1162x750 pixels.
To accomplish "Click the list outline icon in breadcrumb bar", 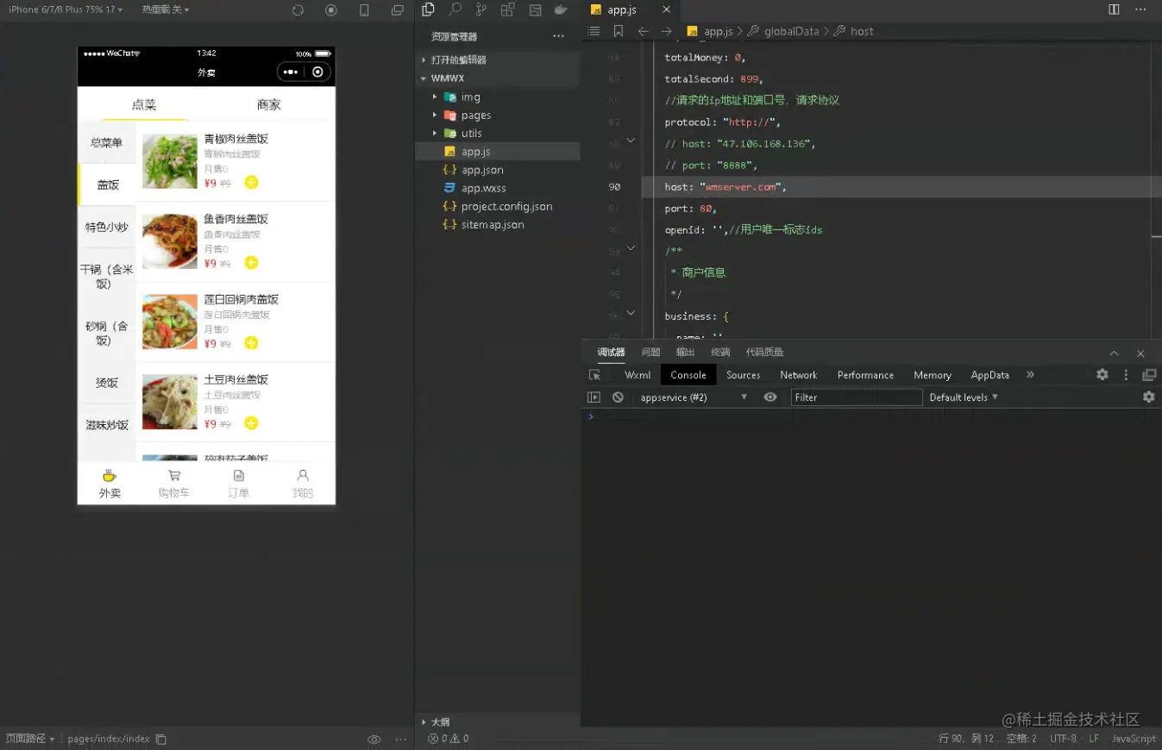I will (x=594, y=31).
